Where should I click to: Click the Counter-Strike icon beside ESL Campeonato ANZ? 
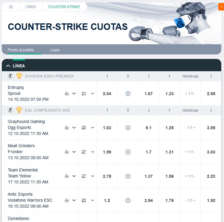[x=10, y=110]
